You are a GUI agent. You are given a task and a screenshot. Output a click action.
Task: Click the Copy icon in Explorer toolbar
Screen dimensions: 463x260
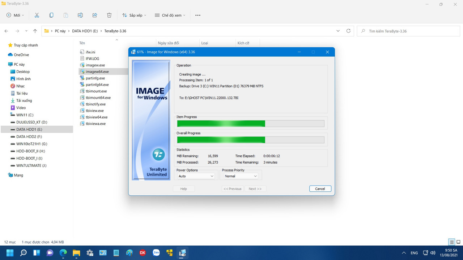pos(51,15)
